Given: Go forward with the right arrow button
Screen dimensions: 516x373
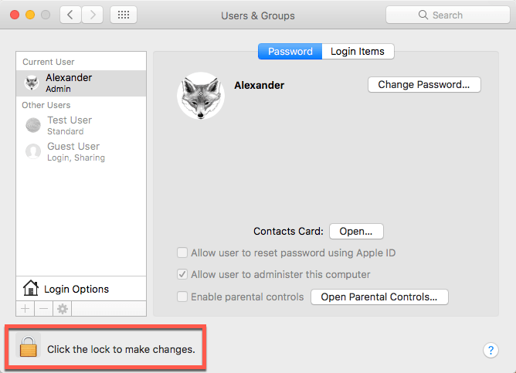Looking at the screenshot, I should coord(93,15).
